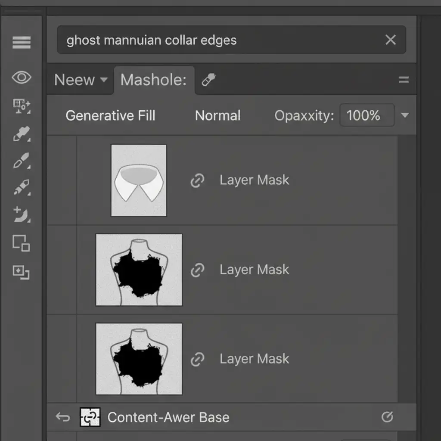The height and width of the screenshot is (441, 441).
Task: Click the circular edit icon on Content-Awer Base row
Action: click(387, 417)
